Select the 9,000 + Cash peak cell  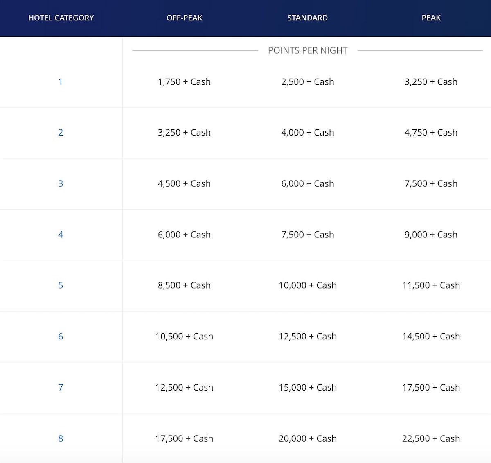(x=431, y=235)
